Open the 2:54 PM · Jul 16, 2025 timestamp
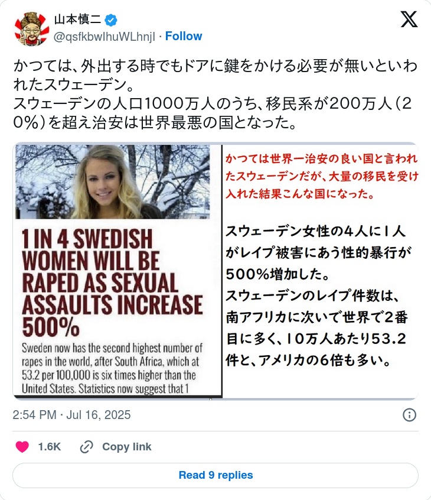 (x=71, y=415)
